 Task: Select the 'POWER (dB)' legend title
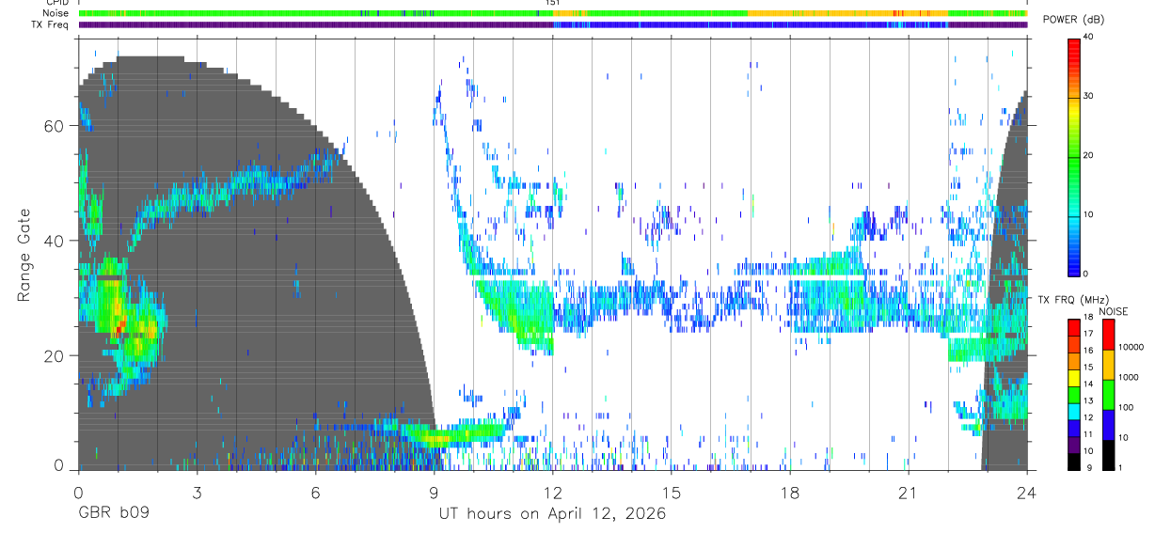(x=1075, y=20)
